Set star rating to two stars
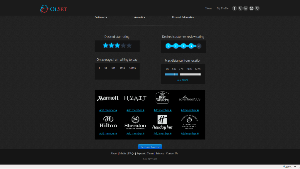 111,45
